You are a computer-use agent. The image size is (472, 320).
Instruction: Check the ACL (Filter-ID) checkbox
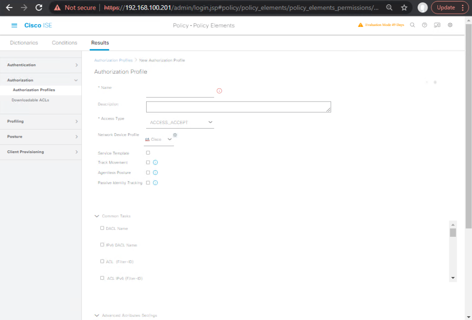(102, 261)
